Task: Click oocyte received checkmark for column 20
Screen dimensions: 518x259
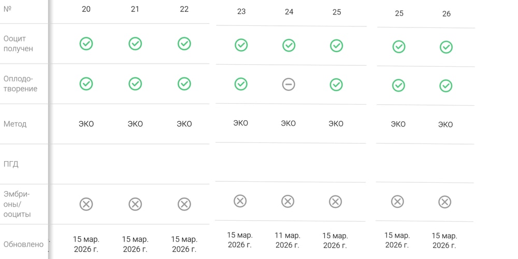Action: point(86,44)
